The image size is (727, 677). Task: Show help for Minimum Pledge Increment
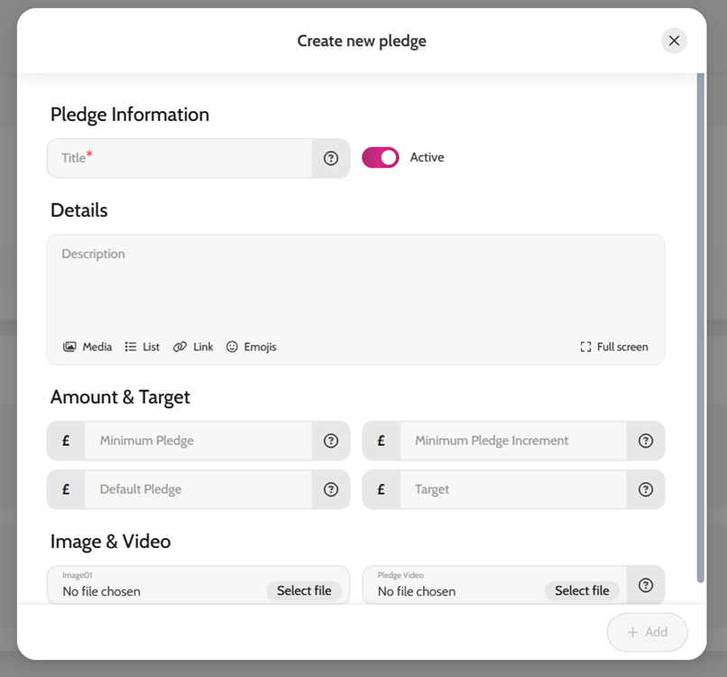[646, 441]
